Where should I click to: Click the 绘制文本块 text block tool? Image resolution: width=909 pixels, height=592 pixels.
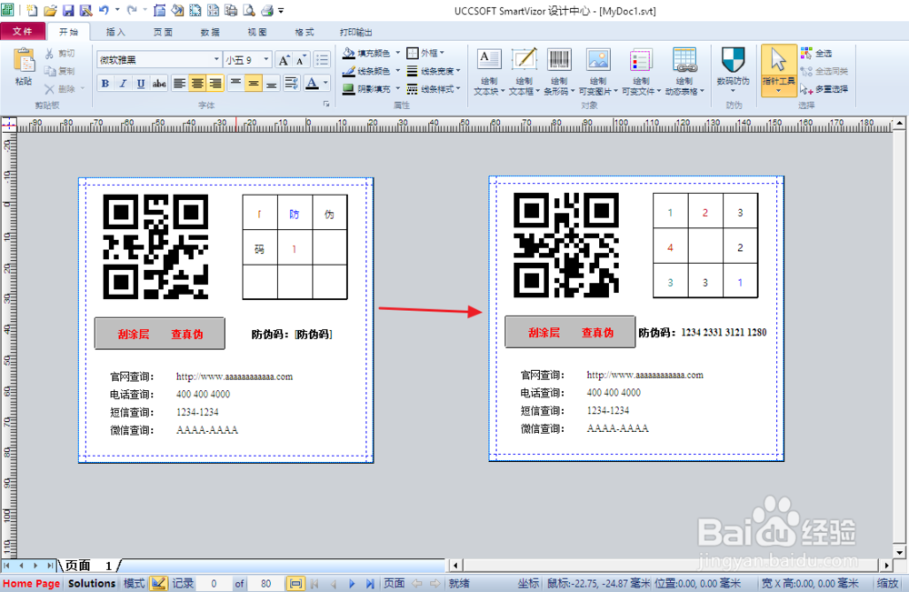click(x=489, y=72)
